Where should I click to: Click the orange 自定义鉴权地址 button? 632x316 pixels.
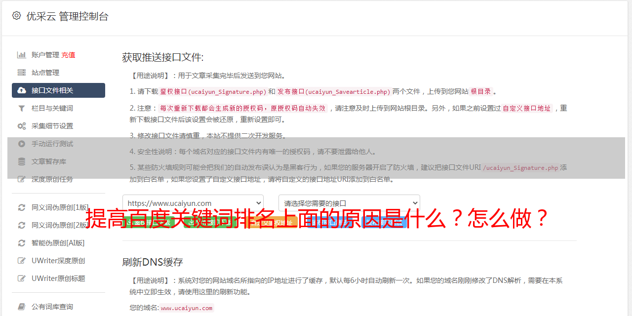point(271,223)
